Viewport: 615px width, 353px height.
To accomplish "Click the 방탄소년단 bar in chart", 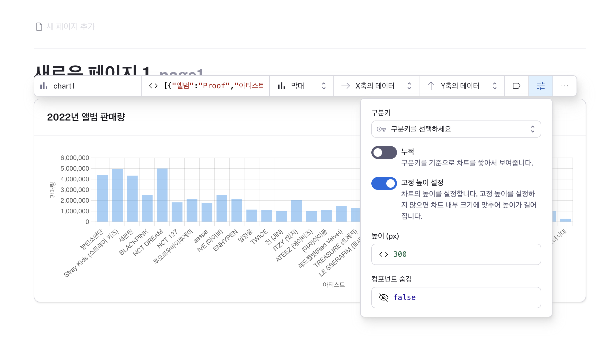I will point(102,198).
